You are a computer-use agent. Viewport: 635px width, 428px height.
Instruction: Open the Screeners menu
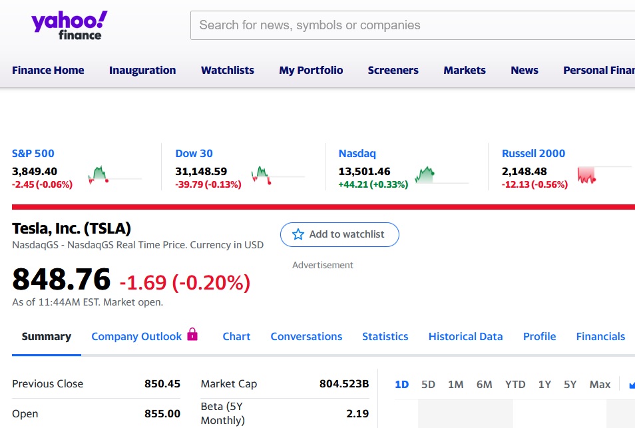coord(393,70)
